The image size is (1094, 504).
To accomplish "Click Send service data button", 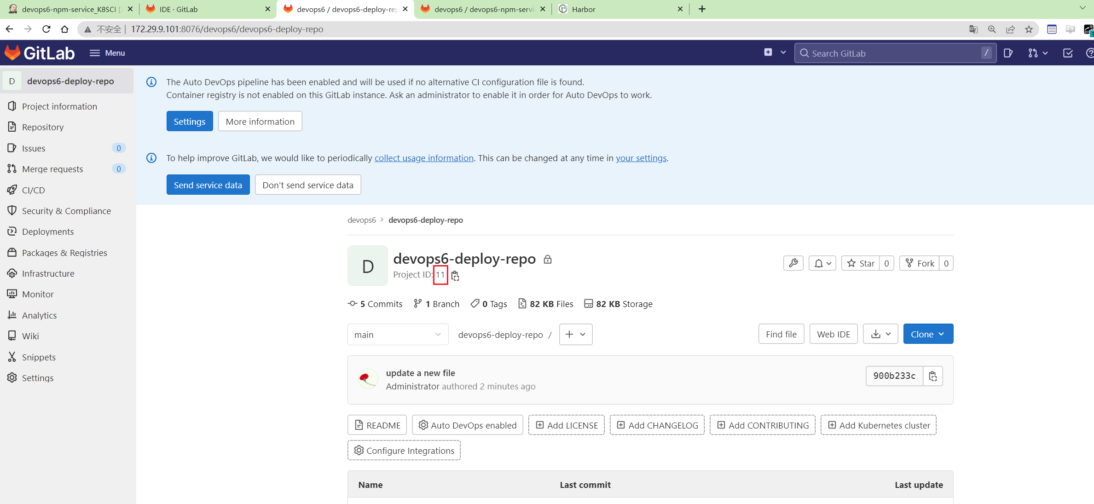I will tap(208, 185).
